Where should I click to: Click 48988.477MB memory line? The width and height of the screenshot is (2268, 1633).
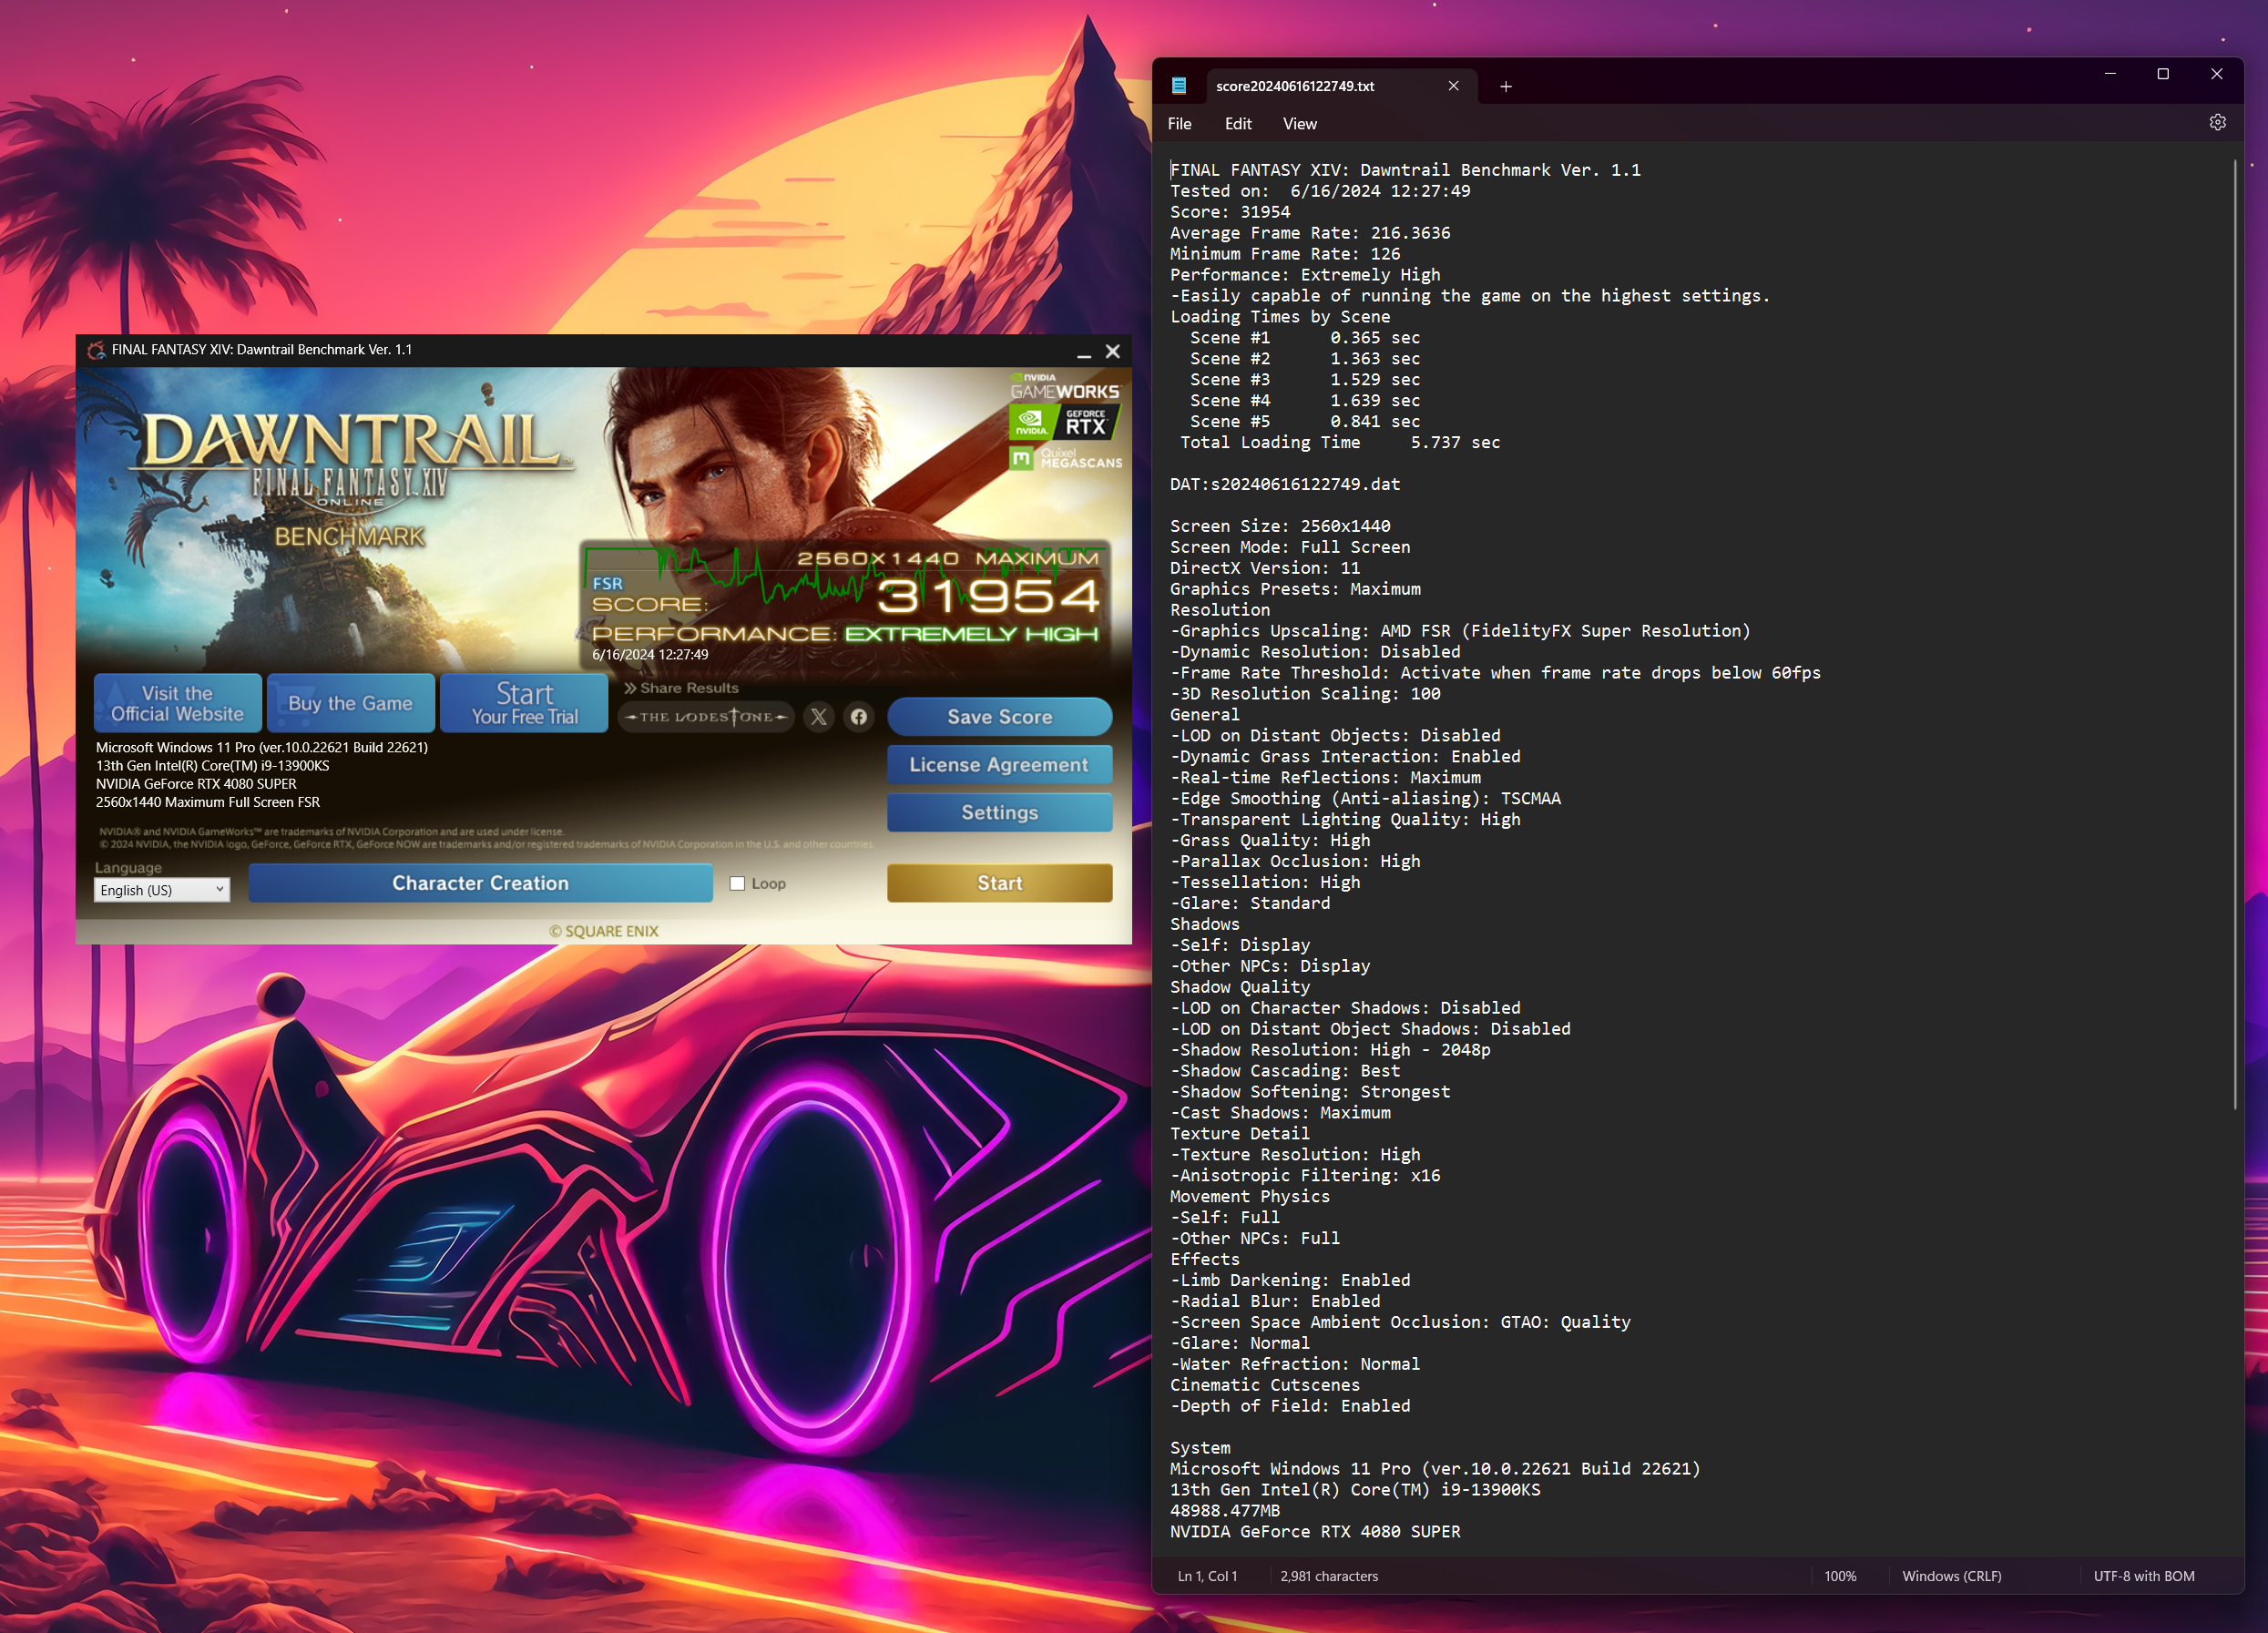coord(1225,1511)
